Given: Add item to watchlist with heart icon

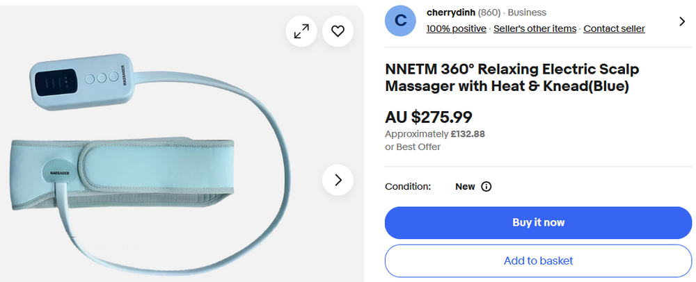Looking at the screenshot, I should [338, 31].
